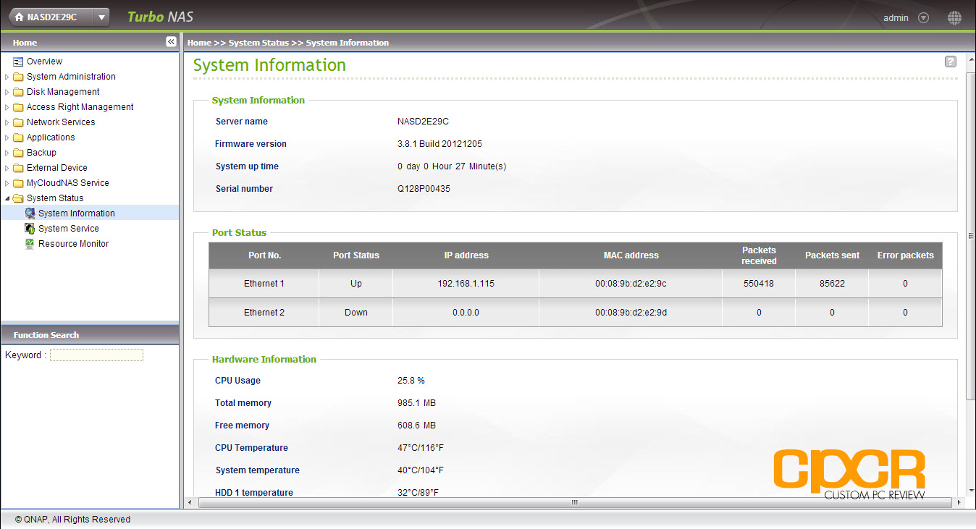Select Backup in the sidebar tree

[x=41, y=153]
